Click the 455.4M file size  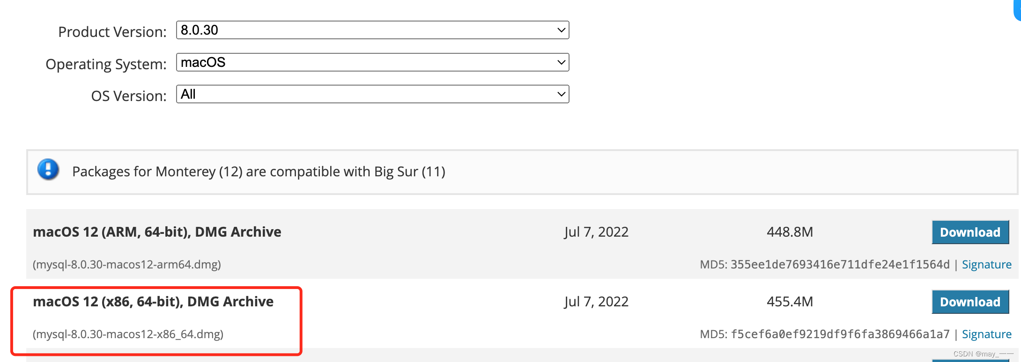pos(790,302)
